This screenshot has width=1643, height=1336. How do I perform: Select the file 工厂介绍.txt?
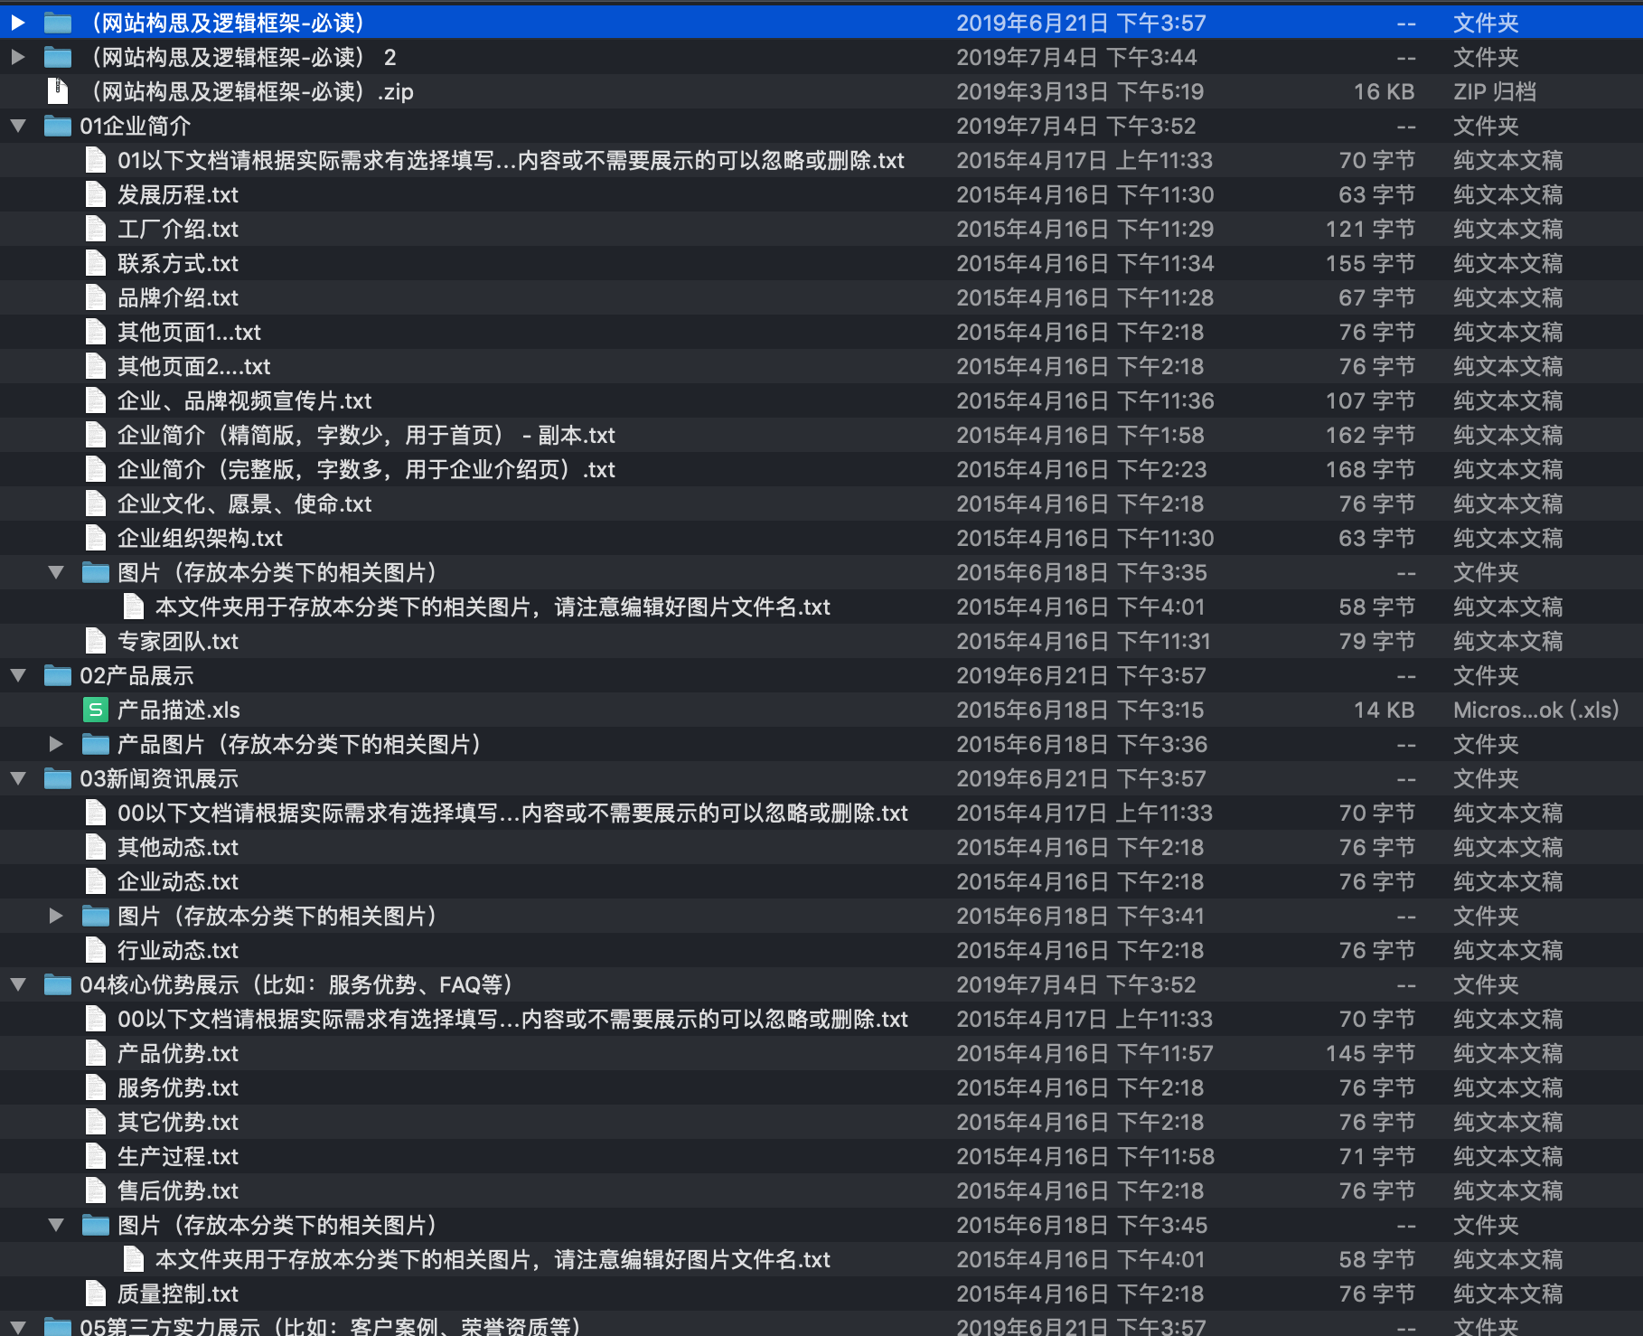click(x=177, y=228)
